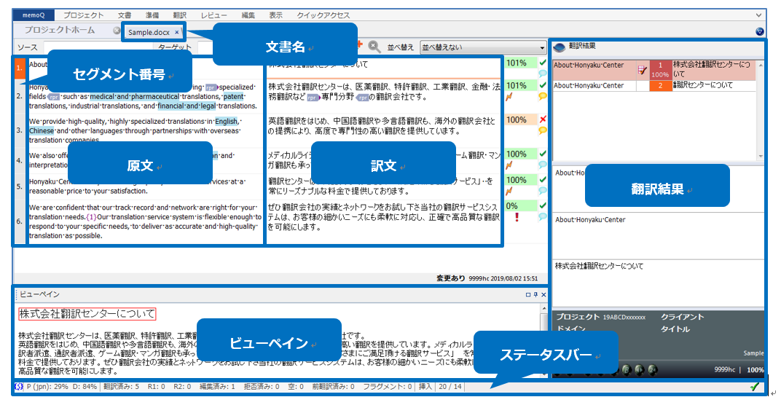Click the lightning auto-propagation icon on segment 2
This screenshot has height=405, width=781.
510,96
